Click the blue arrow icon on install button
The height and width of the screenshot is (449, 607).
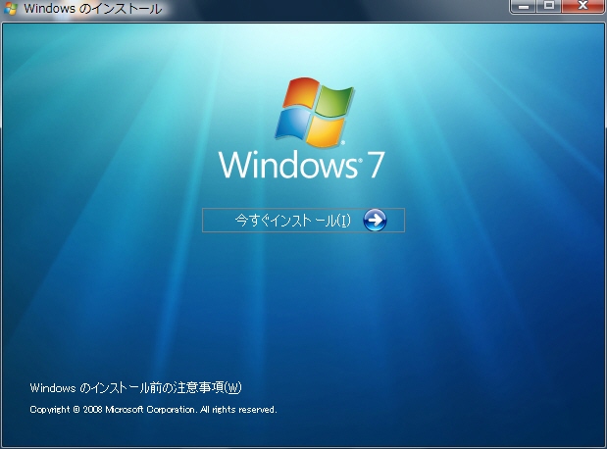[x=375, y=220]
